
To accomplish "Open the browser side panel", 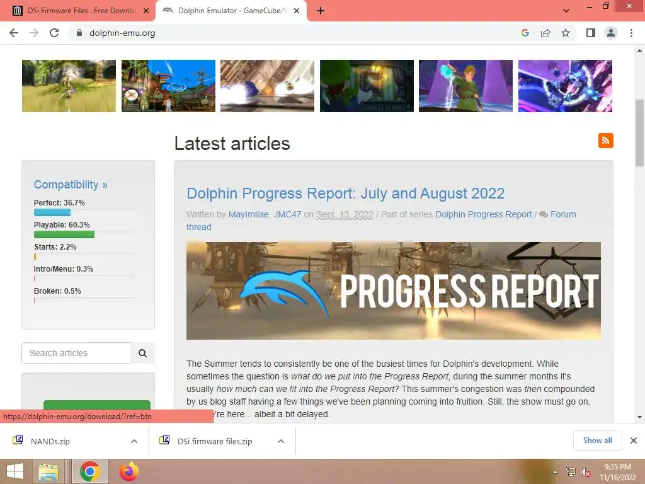I will (591, 33).
